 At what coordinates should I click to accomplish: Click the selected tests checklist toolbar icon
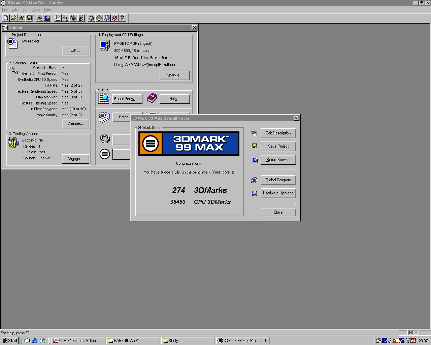click(65, 18)
